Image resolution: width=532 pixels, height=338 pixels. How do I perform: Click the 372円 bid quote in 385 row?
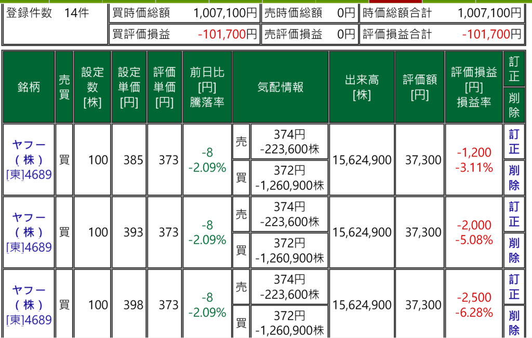click(289, 178)
